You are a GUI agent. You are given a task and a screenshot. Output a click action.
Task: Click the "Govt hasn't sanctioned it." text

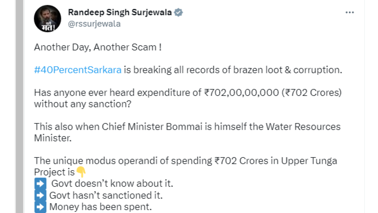(x=106, y=196)
